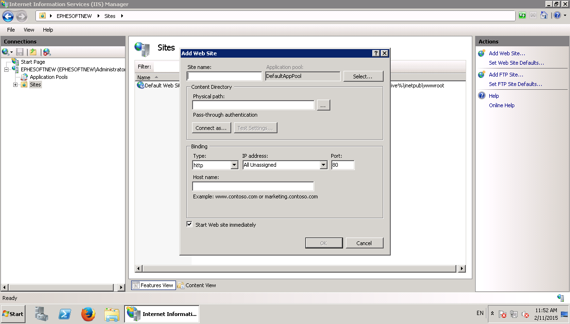The image size is (570, 324).
Task: Click the Application Pools icon in the tree
Action: (x=25, y=77)
